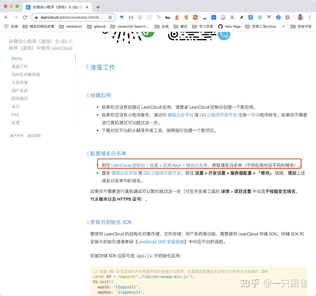This screenshot has width=316, height=296.
Task: Open the 友链 bookmark folder
Action: pyautogui.click(x=162, y=26)
